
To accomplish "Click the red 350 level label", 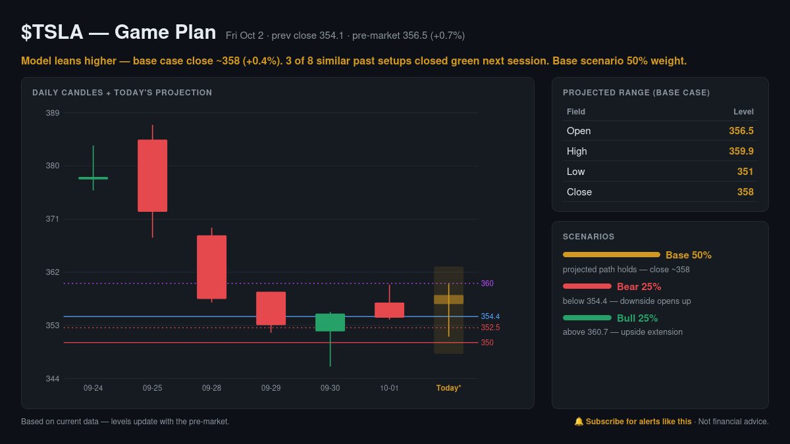I will point(487,343).
